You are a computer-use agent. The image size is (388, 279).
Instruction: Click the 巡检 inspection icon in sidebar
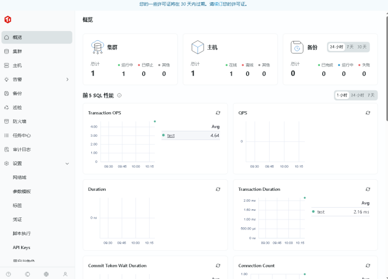click(x=7, y=107)
